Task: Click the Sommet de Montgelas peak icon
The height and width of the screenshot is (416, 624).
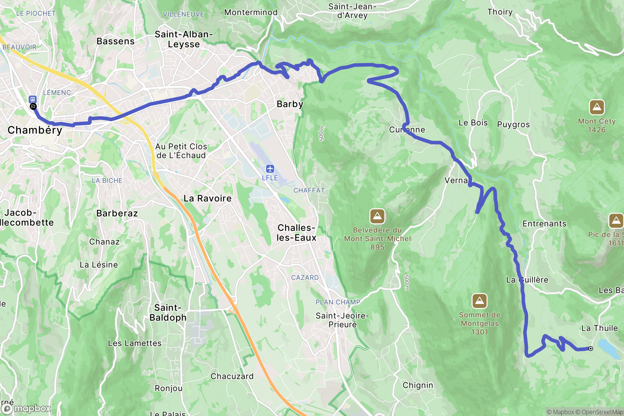Action: 480,301
